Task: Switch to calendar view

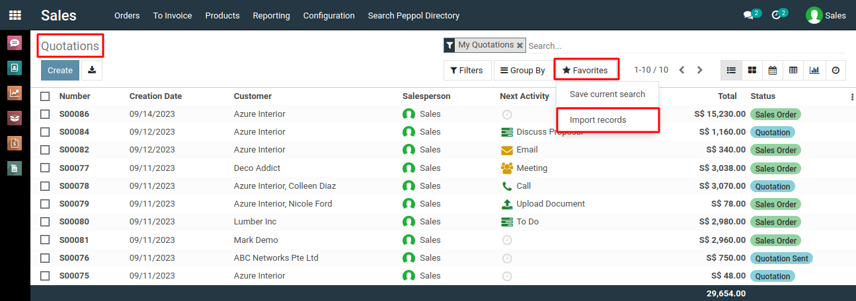Action: coord(773,70)
